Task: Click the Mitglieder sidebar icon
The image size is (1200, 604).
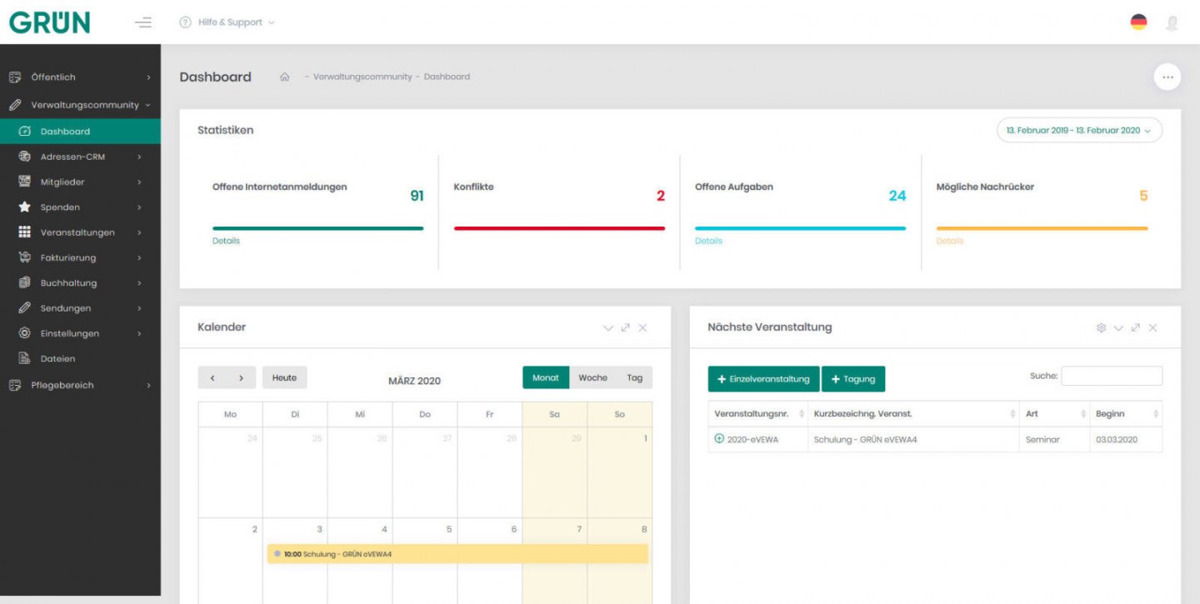Action: click(x=24, y=182)
